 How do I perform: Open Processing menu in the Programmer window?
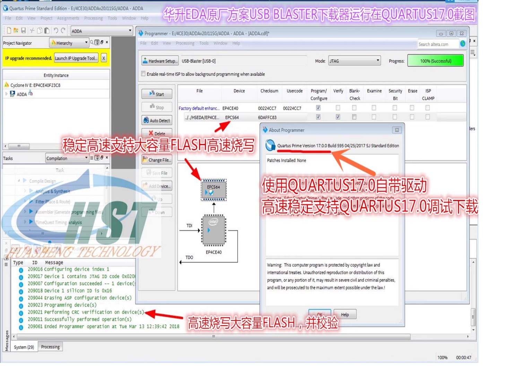185,43
